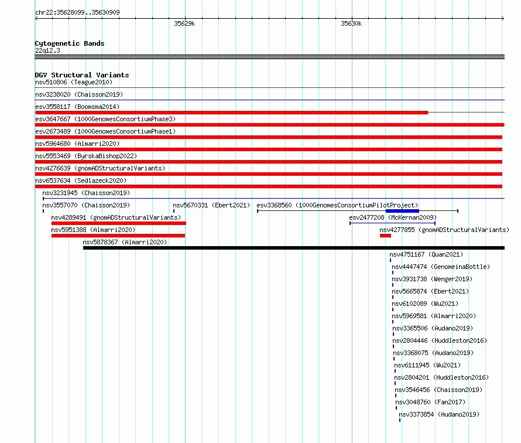Open nsv3048760 (Fan2017) variant
The width and height of the screenshot is (521, 443).
(x=430, y=402)
